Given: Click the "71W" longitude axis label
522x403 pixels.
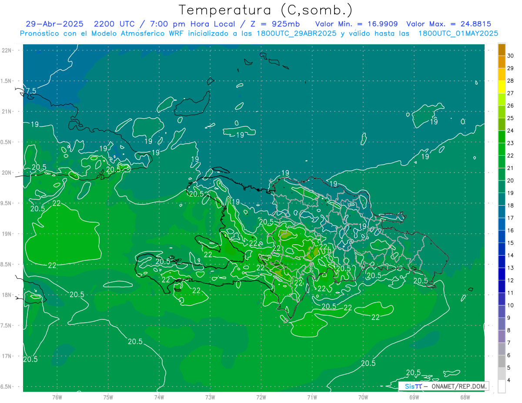Looking at the screenshot, I should click(312, 397).
